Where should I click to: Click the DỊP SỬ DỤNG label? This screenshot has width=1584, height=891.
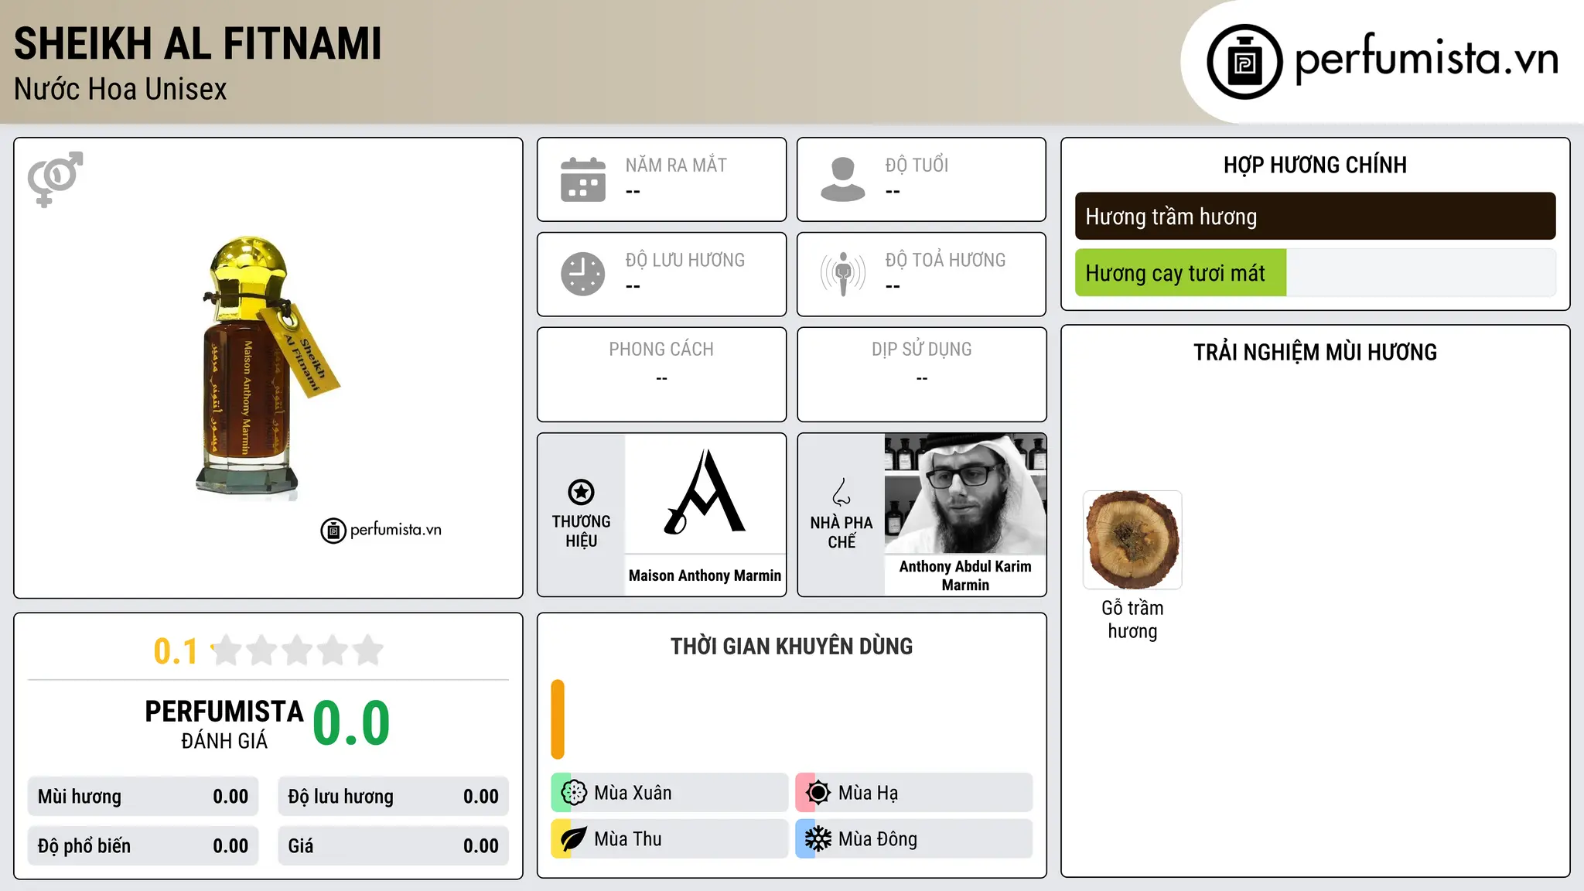pos(922,350)
